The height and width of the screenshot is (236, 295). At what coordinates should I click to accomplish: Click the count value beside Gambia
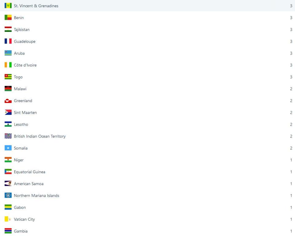291,231
